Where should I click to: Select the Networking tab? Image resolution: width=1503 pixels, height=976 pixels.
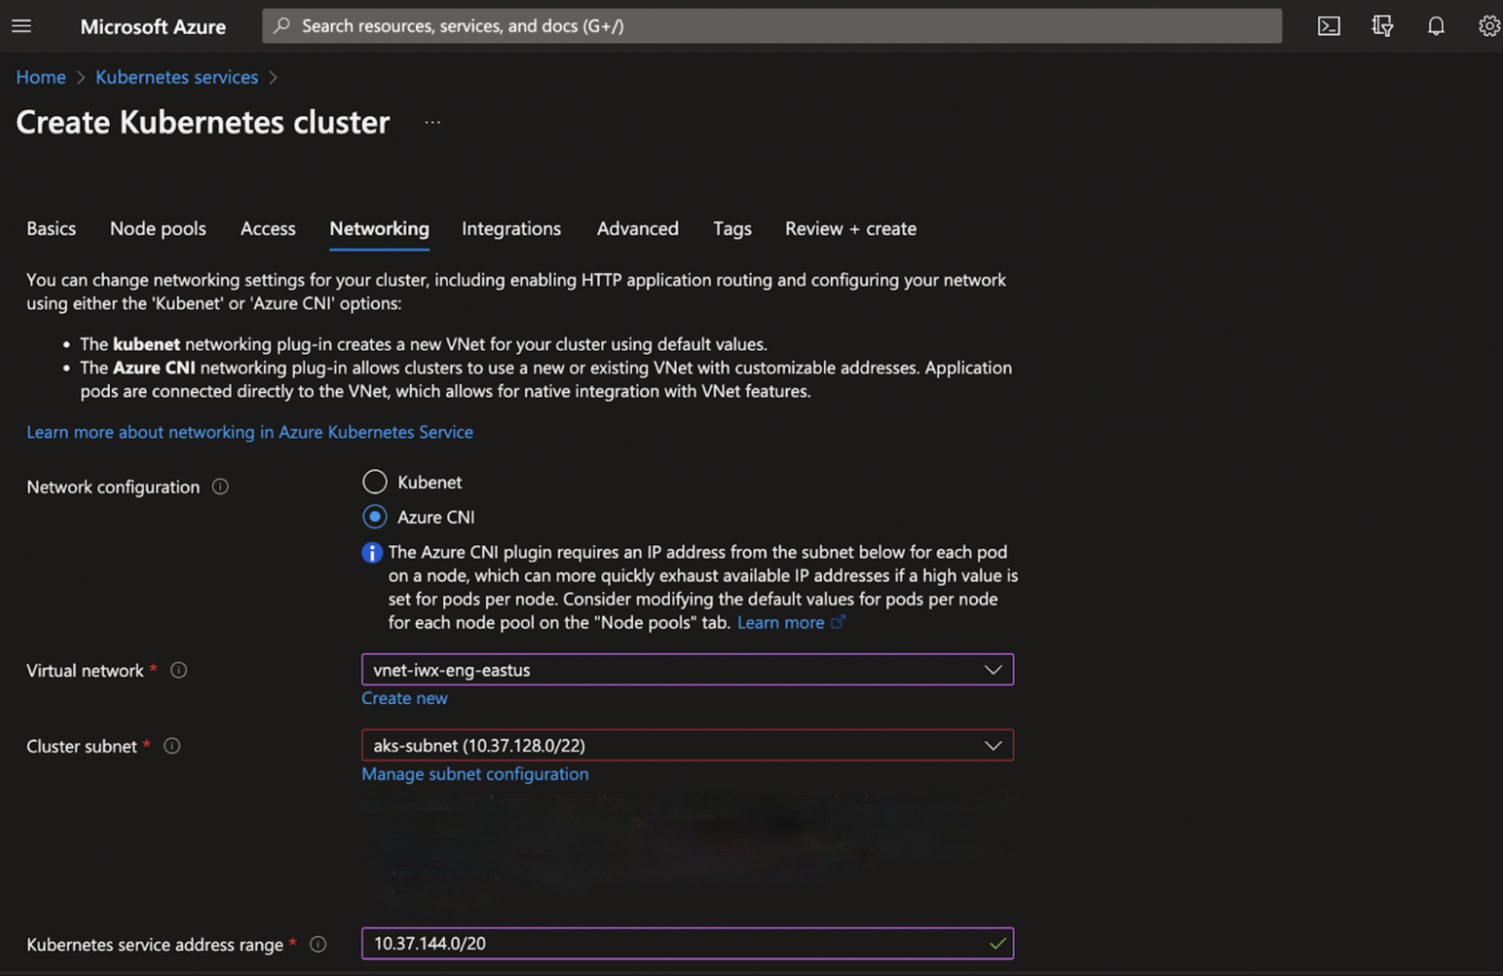click(379, 228)
